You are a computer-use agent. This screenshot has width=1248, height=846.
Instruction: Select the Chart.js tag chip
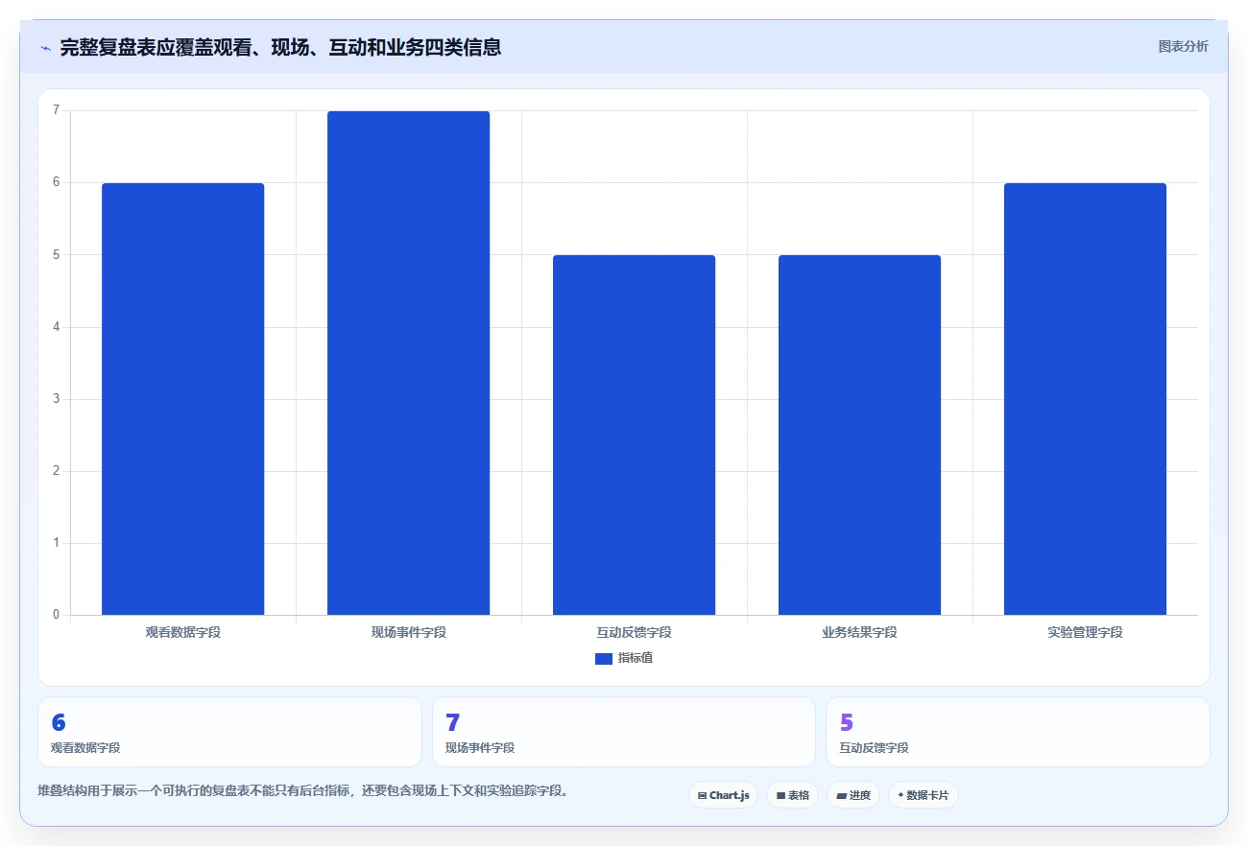coord(723,795)
